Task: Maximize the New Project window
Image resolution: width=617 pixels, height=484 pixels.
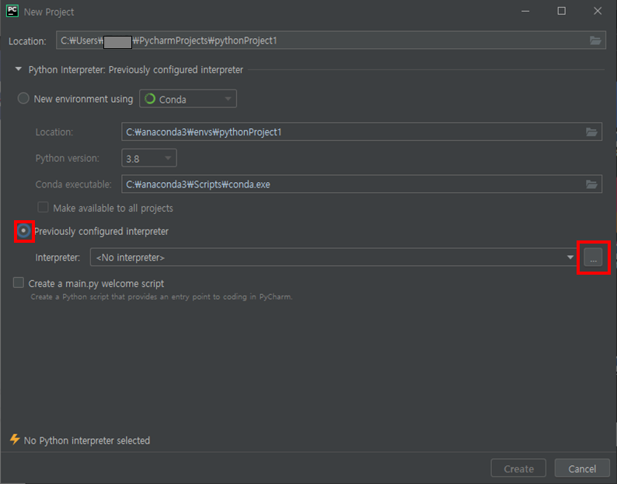Action: 562,11
